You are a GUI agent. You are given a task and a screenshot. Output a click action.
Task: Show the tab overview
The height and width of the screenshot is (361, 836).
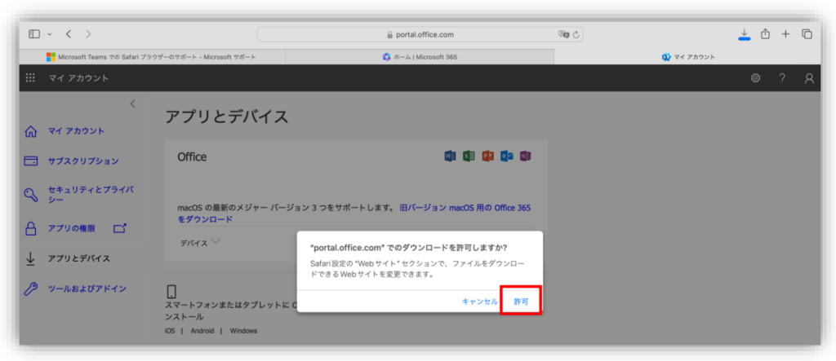point(807,34)
